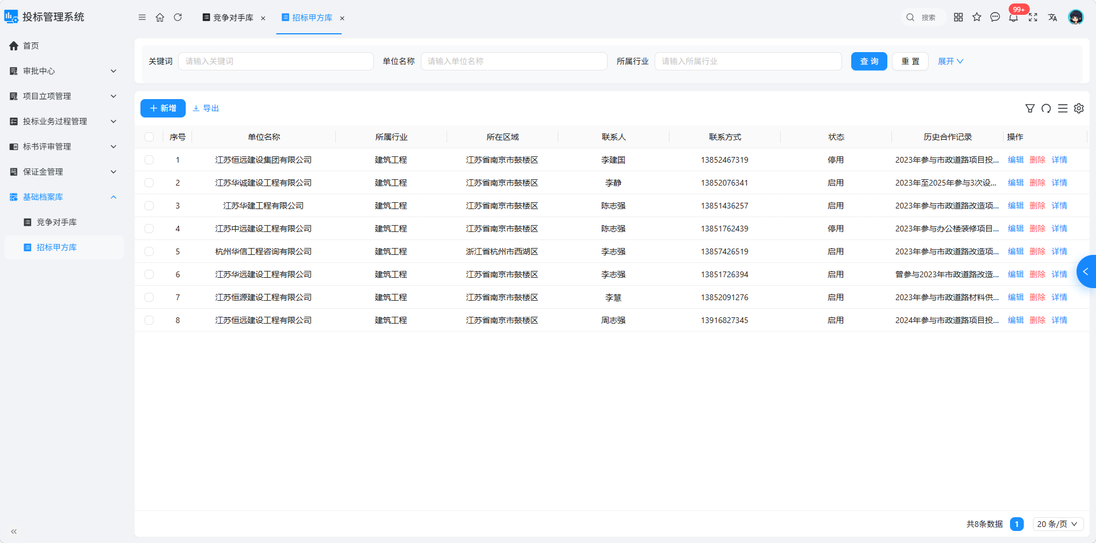
Task: Open 首页 in the sidebar
Action: [64, 46]
